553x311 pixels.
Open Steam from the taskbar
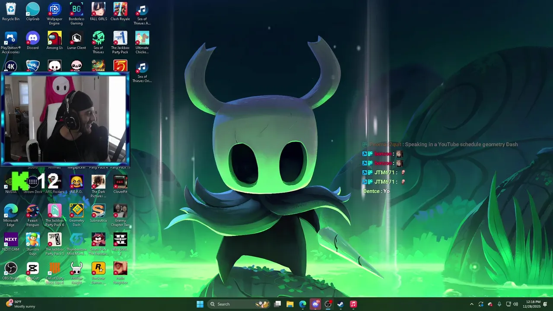click(340, 304)
